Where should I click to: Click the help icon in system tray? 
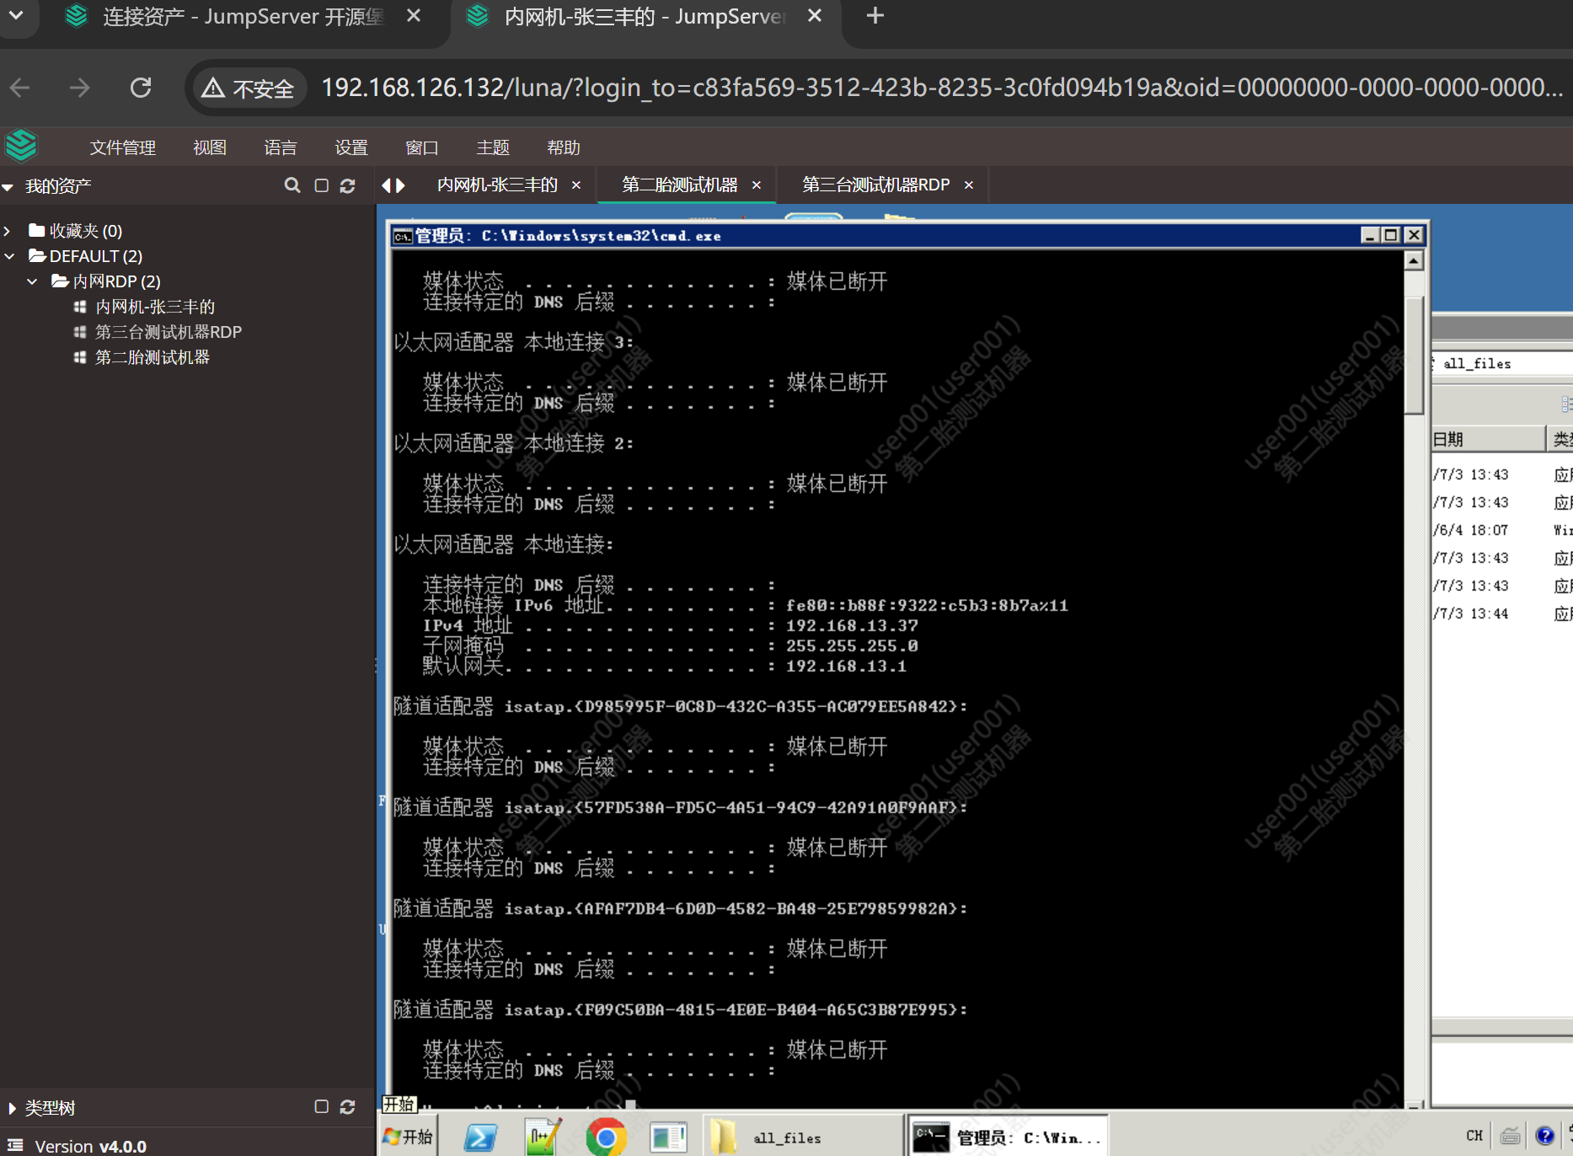[x=1544, y=1136]
